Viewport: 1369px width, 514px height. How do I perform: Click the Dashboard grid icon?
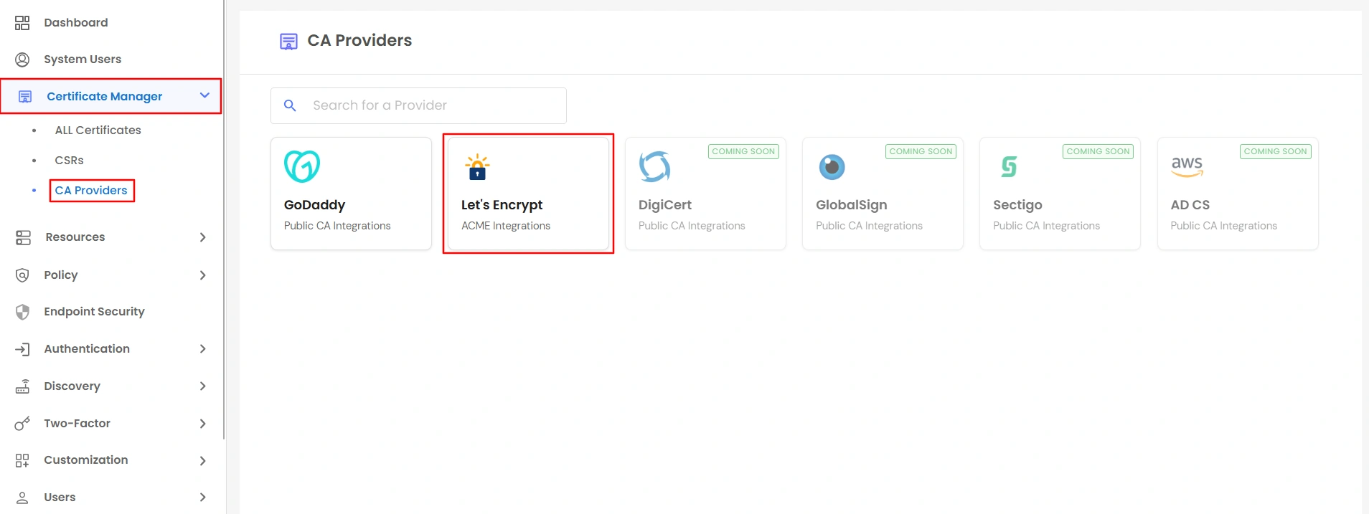tap(22, 23)
